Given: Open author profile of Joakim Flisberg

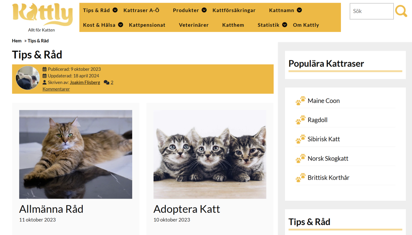Looking at the screenshot, I should [85, 82].
